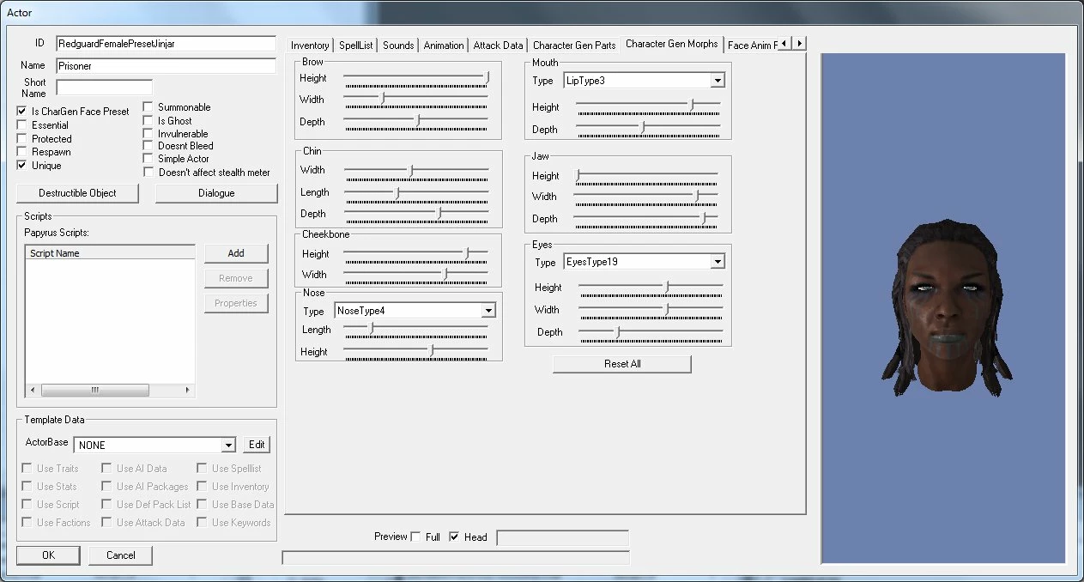Image resolution: width=1084 pixels, height=582 pixels.
Task: Click the Brow Depth slider handle
Action: 418,121
